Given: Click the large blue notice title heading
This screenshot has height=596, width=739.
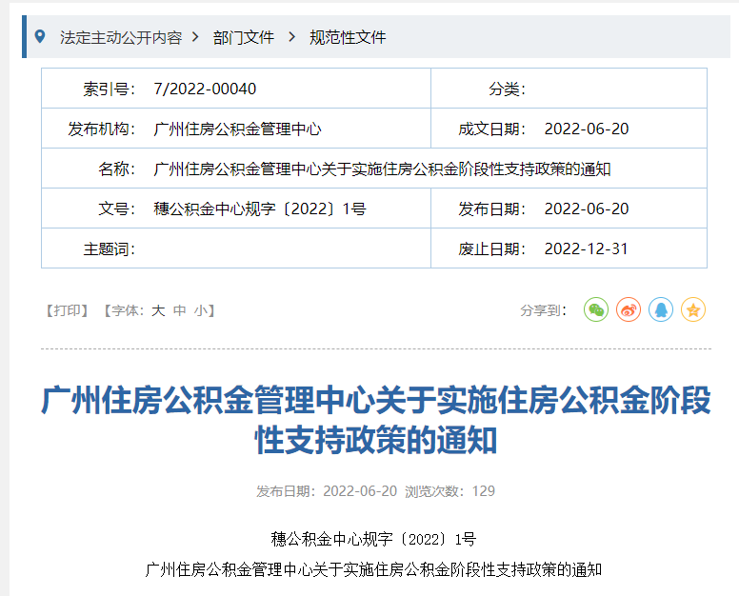Looking at the screenshot, I should coord(375,421).
